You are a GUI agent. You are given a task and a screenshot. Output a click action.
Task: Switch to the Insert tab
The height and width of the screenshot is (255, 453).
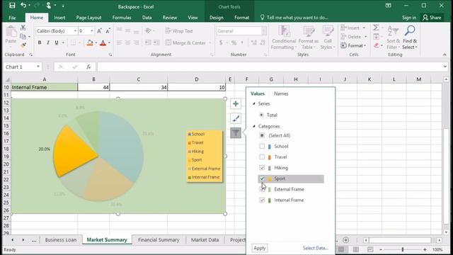point(59,18)
